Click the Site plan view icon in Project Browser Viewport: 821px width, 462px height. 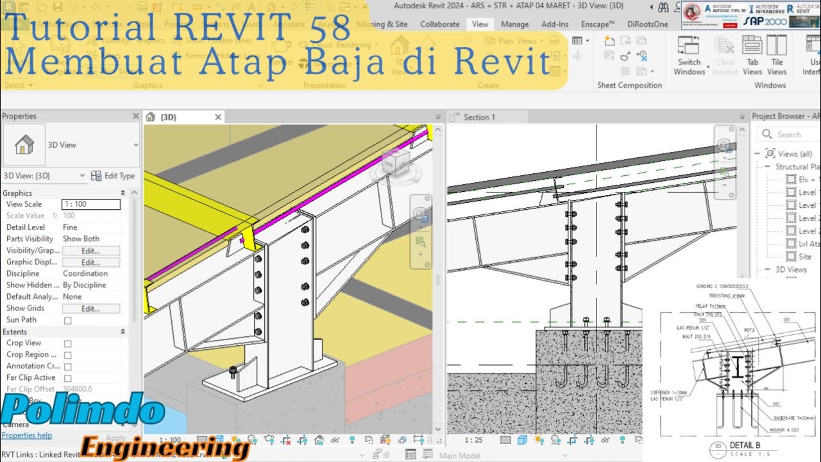click(x=791, y=257)
